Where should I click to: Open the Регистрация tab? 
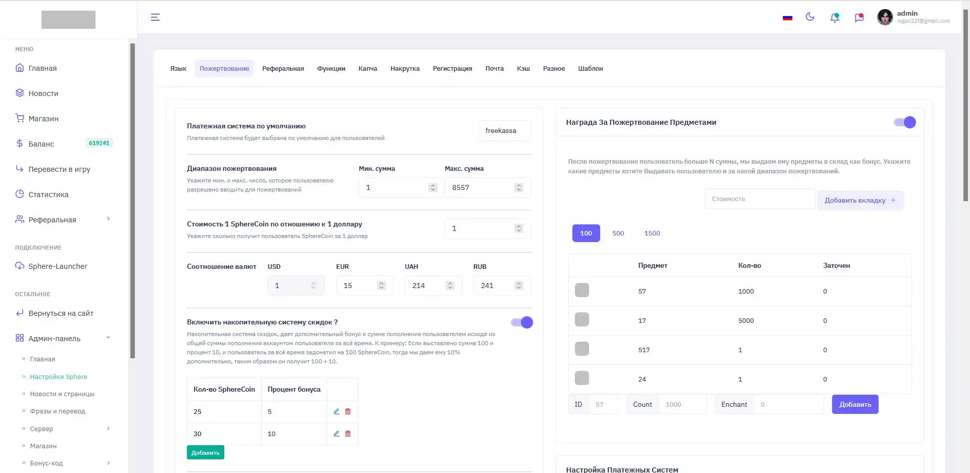(453, 68)
